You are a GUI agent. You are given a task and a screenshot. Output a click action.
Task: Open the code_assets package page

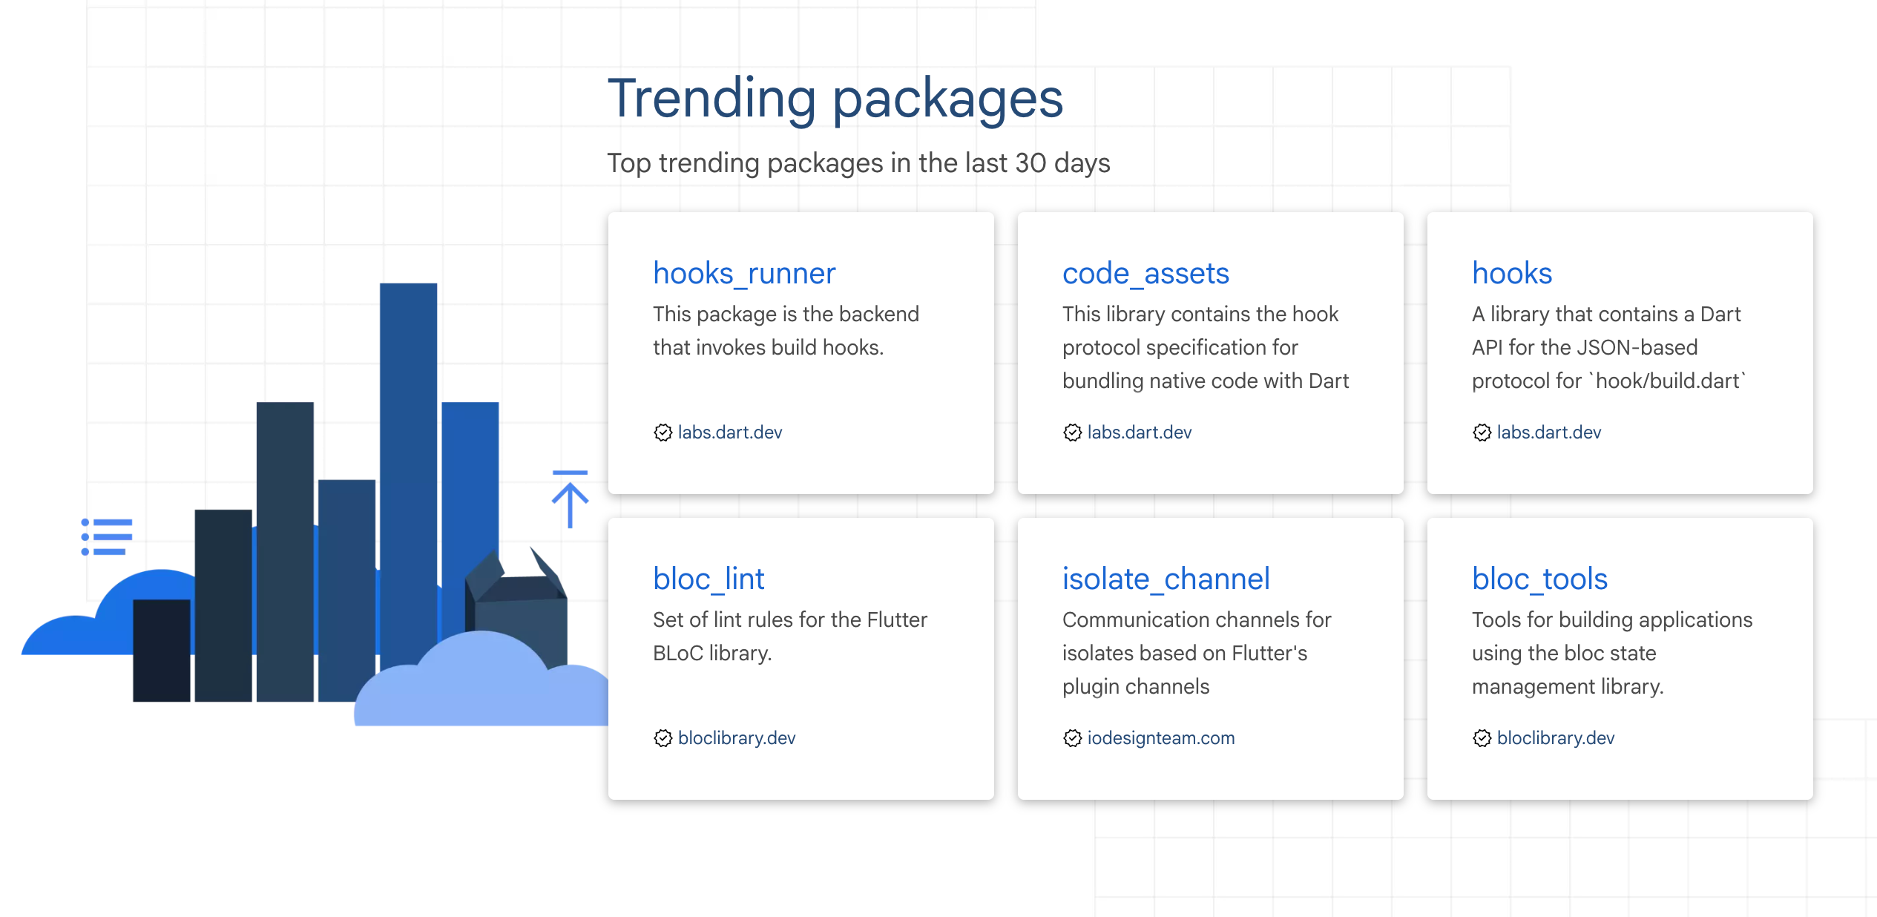coord(1145,273)
